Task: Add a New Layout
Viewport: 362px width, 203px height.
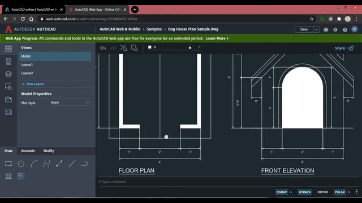Action: point(33,84)
